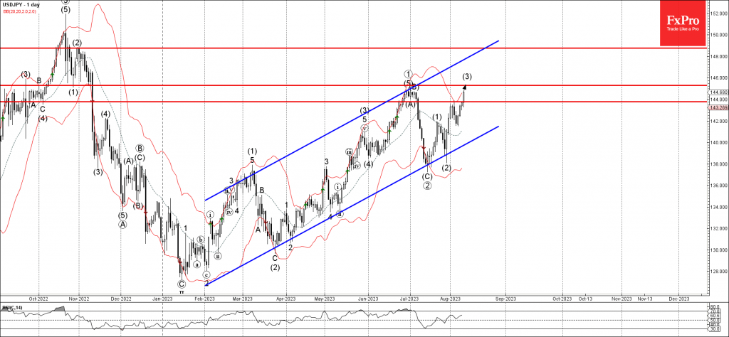729x337 pixels.
Task: Click the RSI(C,14) indicator label
Action: 11,306
